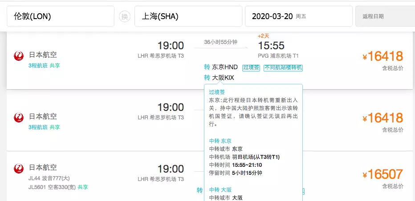Edit the departure city field 伦敦(LON)
Screen dimensions: 415x201
(60, 16)
